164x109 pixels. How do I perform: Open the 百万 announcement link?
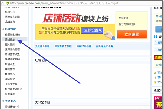[x=160, y=73]
